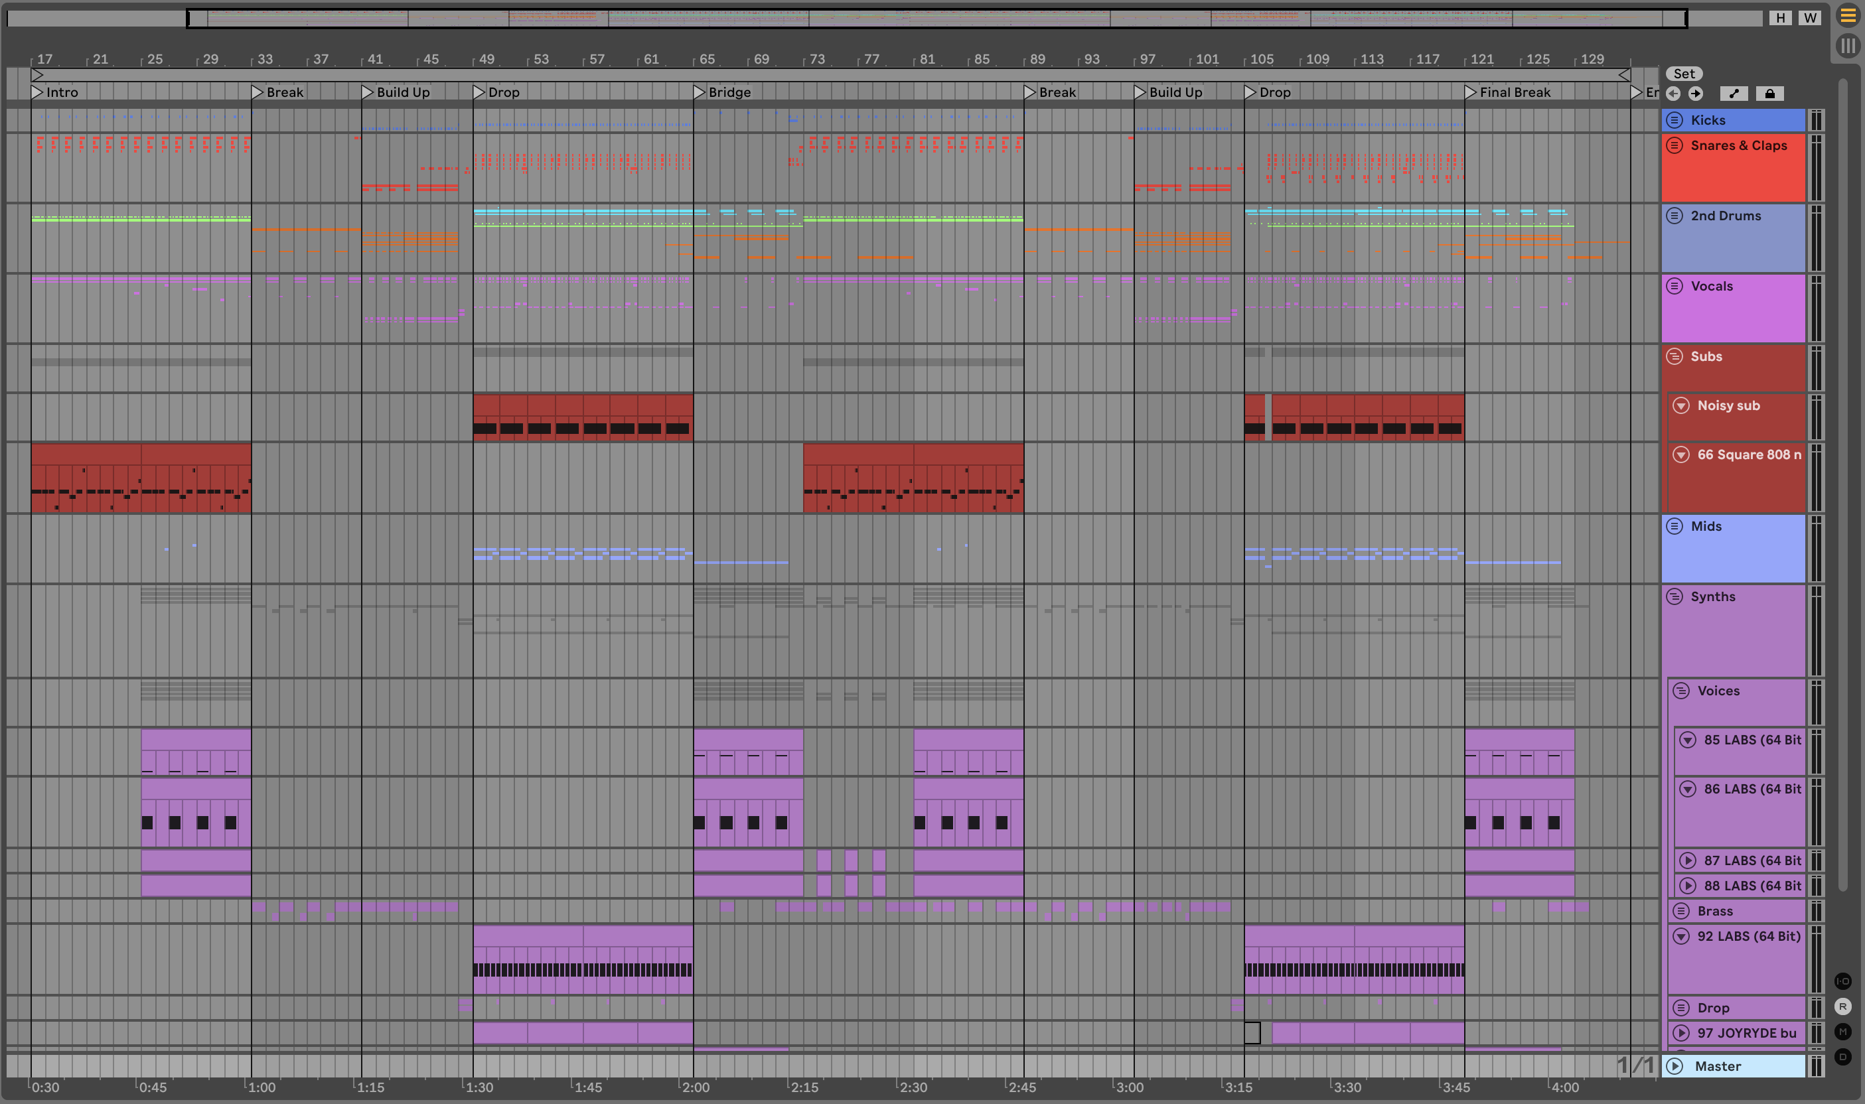
Task: Click the Bridge locator marker
Action: (x=700, y=92)
